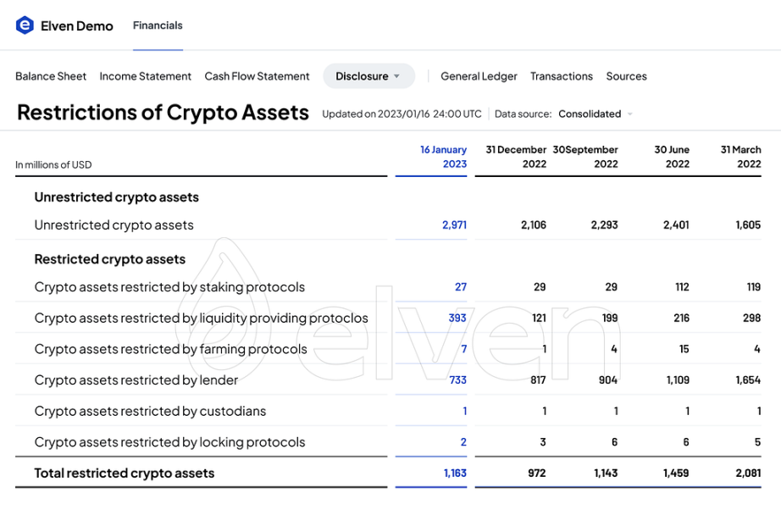Select the Crypto assets restricted by custodians row
The width and height of the screenshot is (781, 515).
point(150,412)
